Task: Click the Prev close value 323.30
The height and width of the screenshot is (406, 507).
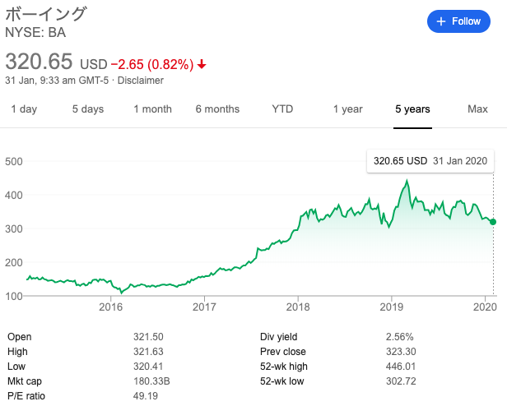Action: (401, 352)
